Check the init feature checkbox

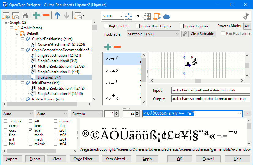tap(5, 139)
